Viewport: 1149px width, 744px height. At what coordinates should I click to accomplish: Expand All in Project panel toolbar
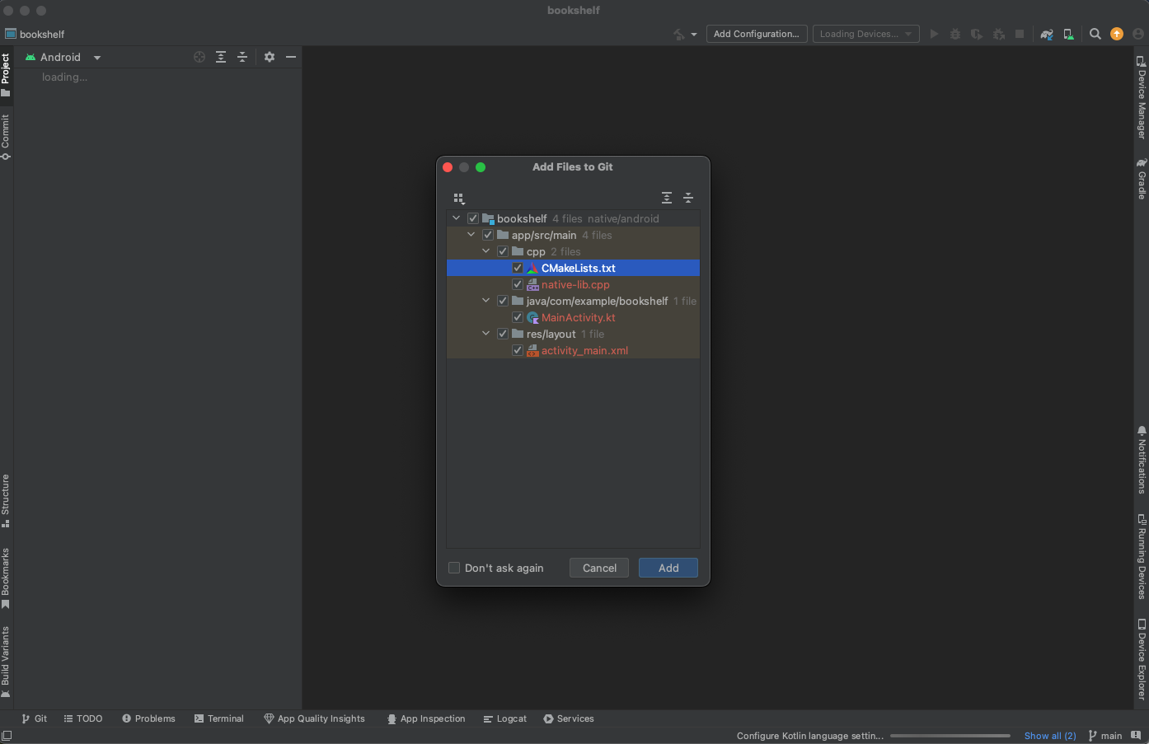(221, 57)
